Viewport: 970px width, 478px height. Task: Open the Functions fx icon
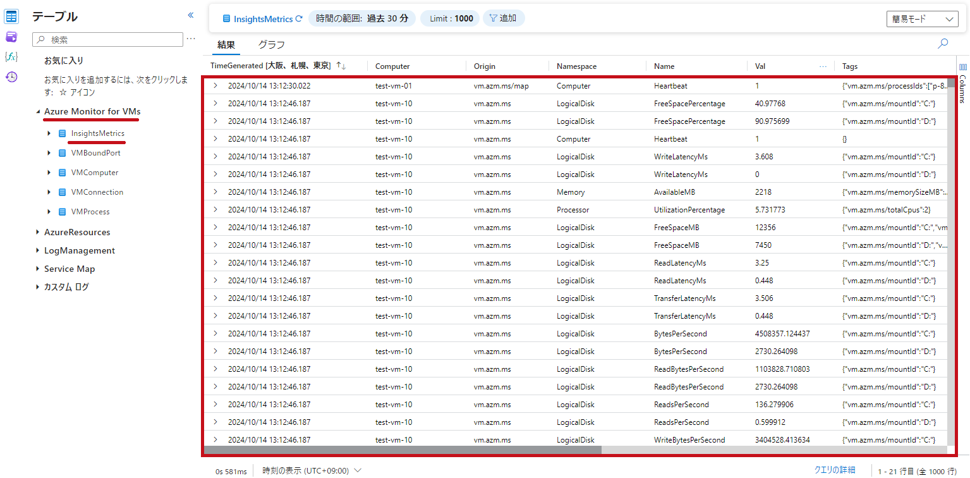pos(11,57)
